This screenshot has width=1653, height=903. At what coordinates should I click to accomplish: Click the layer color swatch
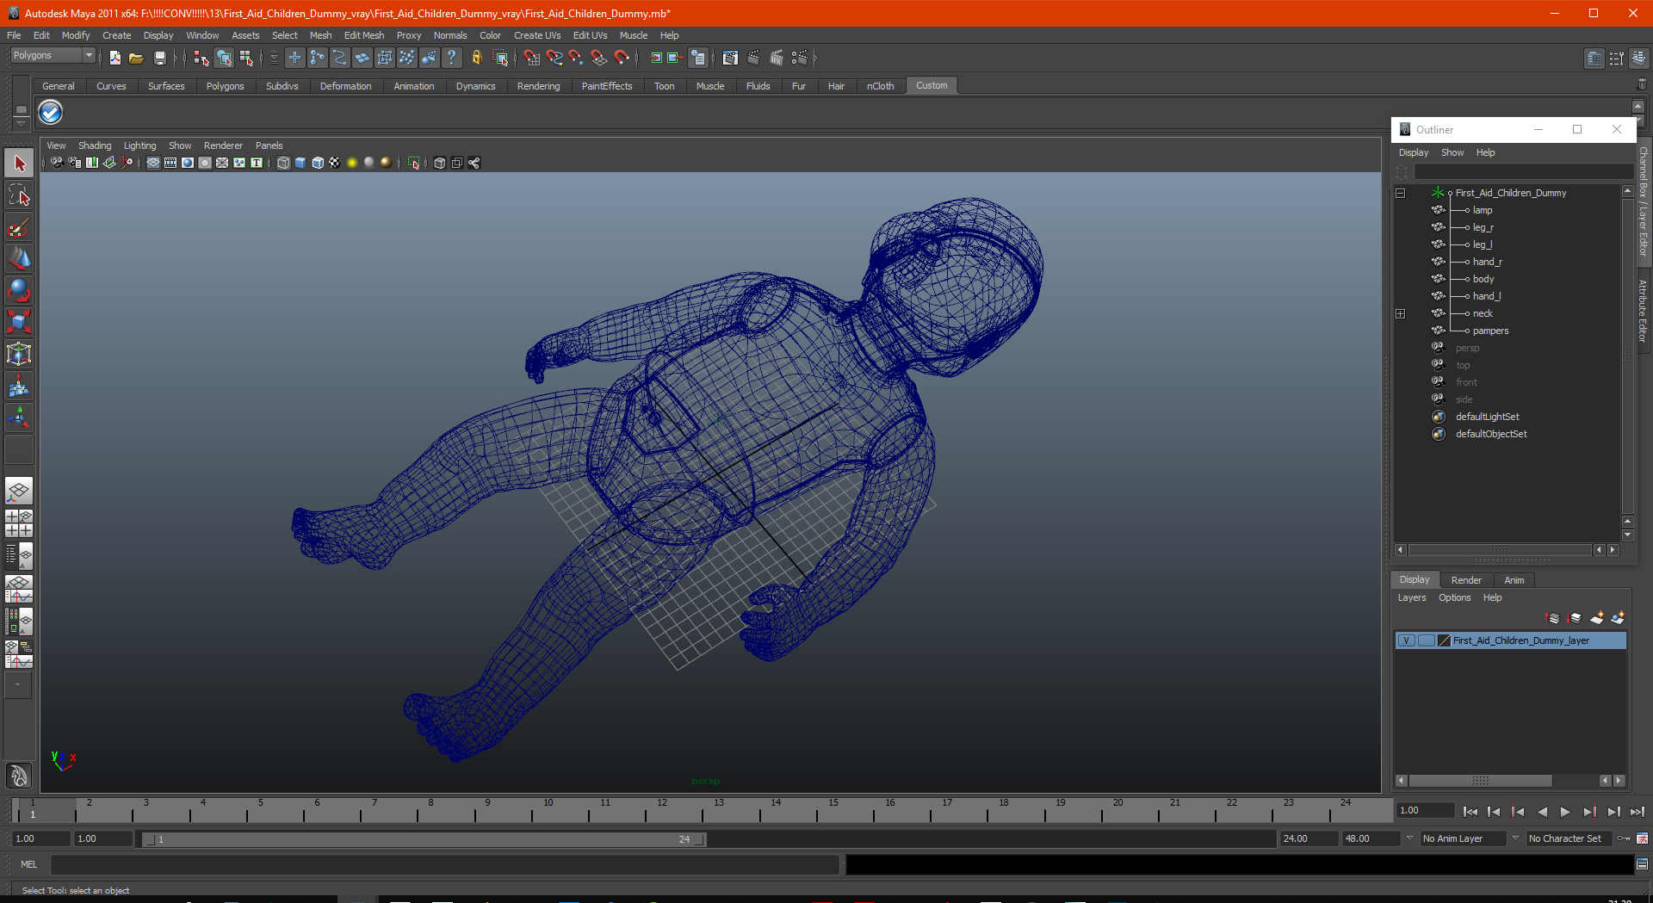1444,640
